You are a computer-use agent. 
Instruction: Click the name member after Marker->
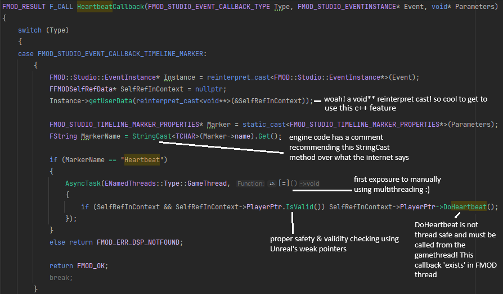tap(242, 136)
